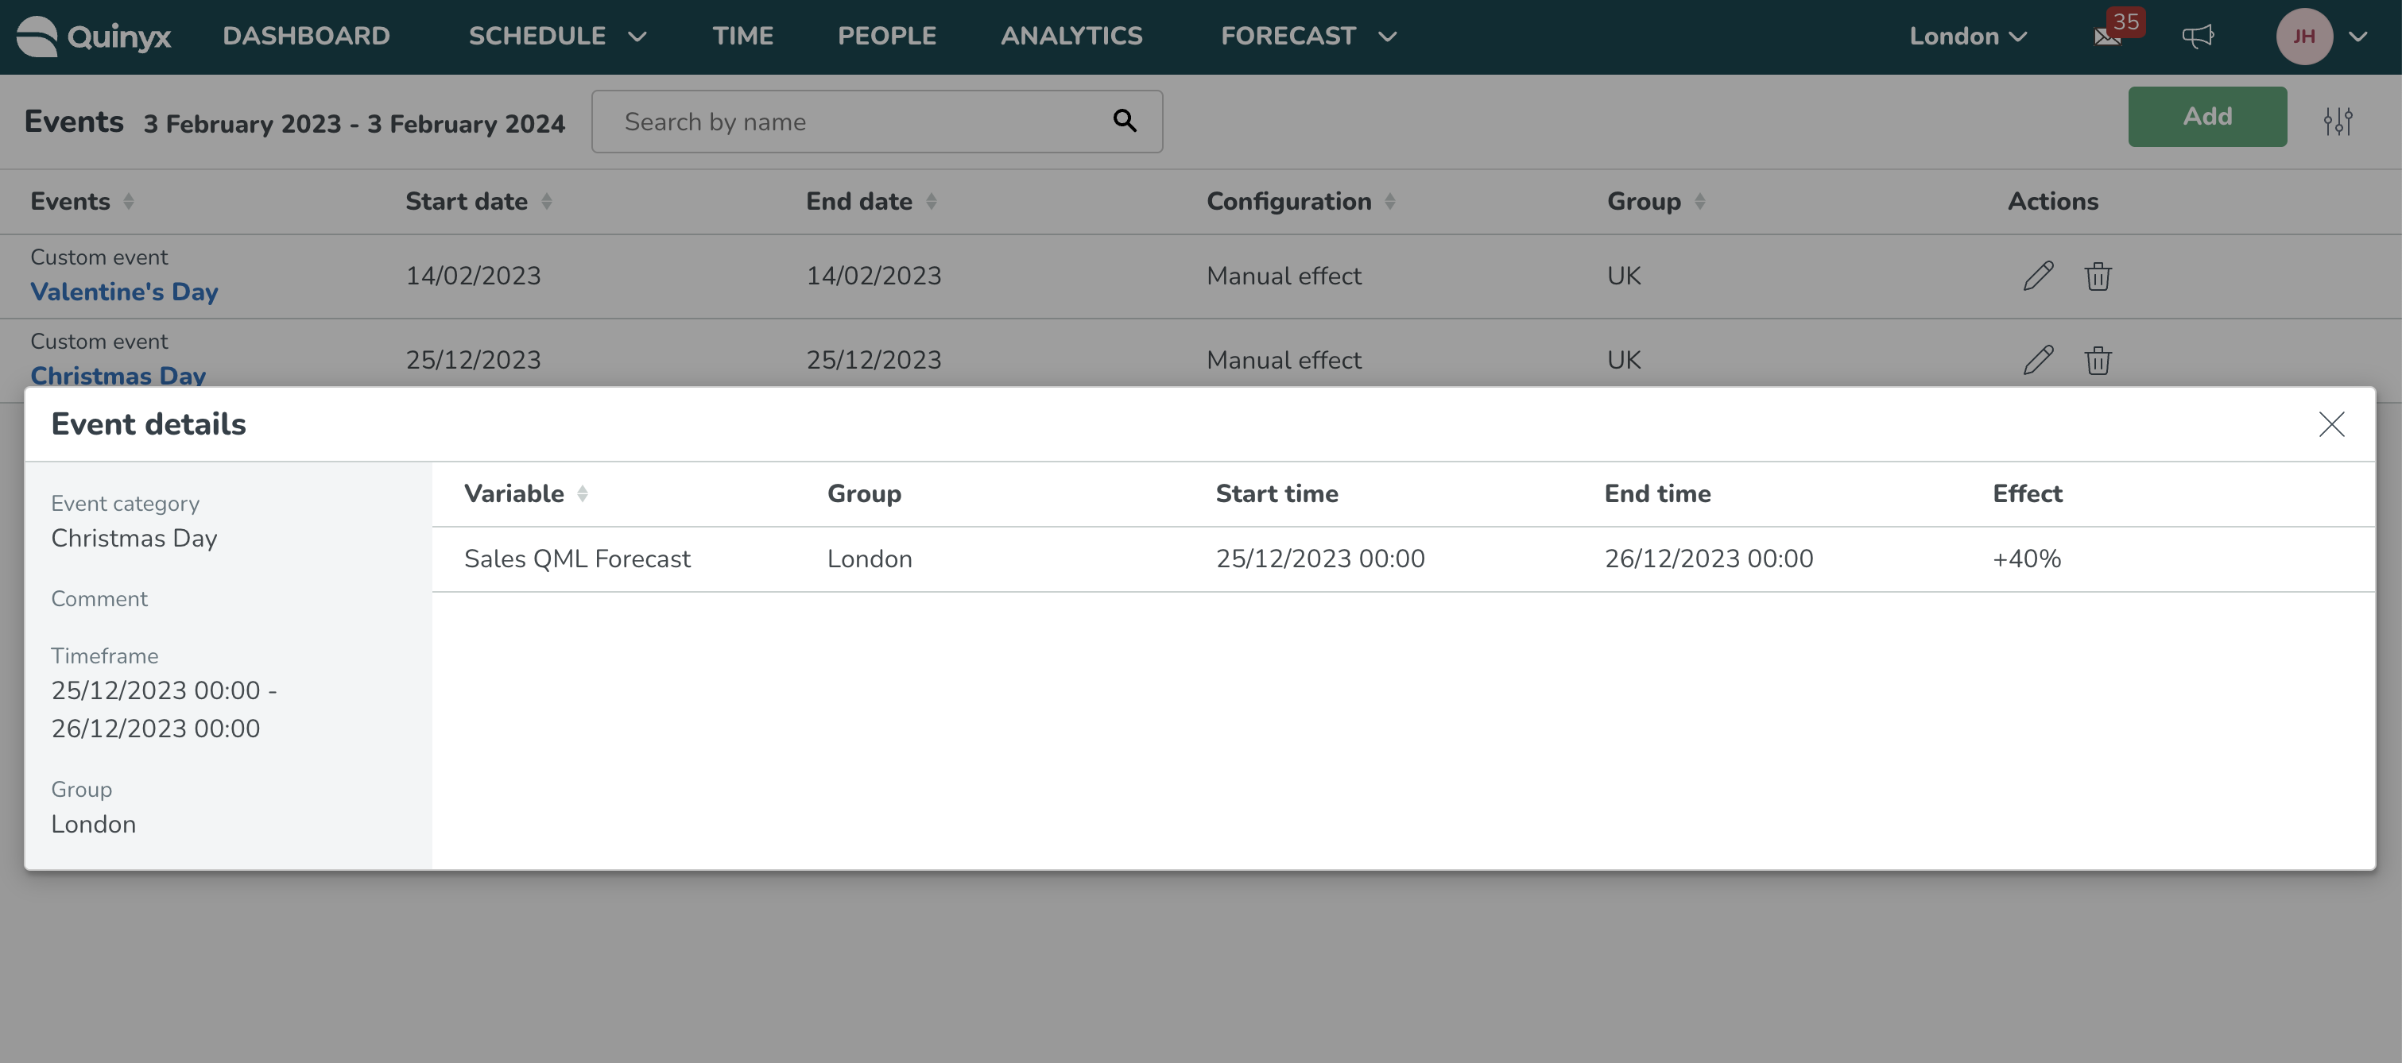Image resolution: width=2402 pixels, height=1063 pixels.
Task: Sort by Events column
Action: point(129,201)
